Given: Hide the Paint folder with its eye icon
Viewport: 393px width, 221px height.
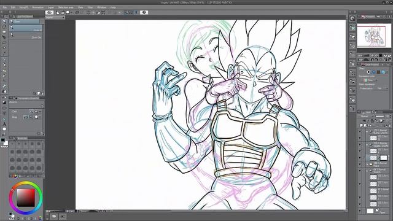Looking at the screenshot, I should tap(360, 165).
